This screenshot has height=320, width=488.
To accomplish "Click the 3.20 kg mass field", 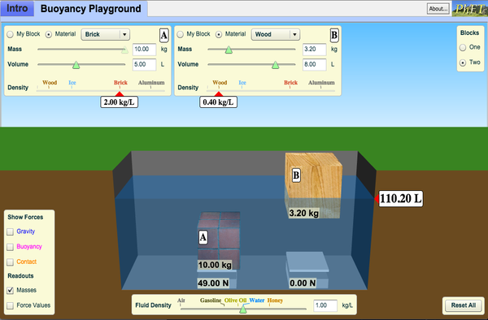I will click(x=315, y=50).
